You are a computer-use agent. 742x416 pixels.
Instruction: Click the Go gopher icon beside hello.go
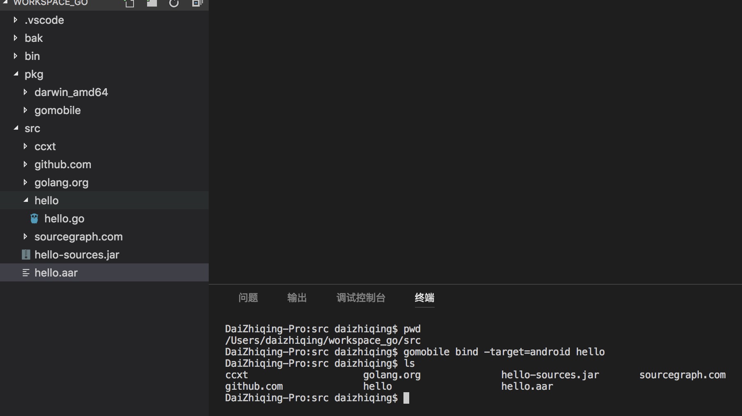34,219
